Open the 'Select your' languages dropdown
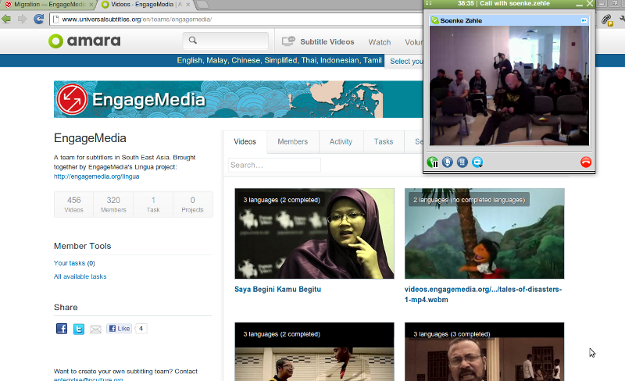 [x=405, y=61]
